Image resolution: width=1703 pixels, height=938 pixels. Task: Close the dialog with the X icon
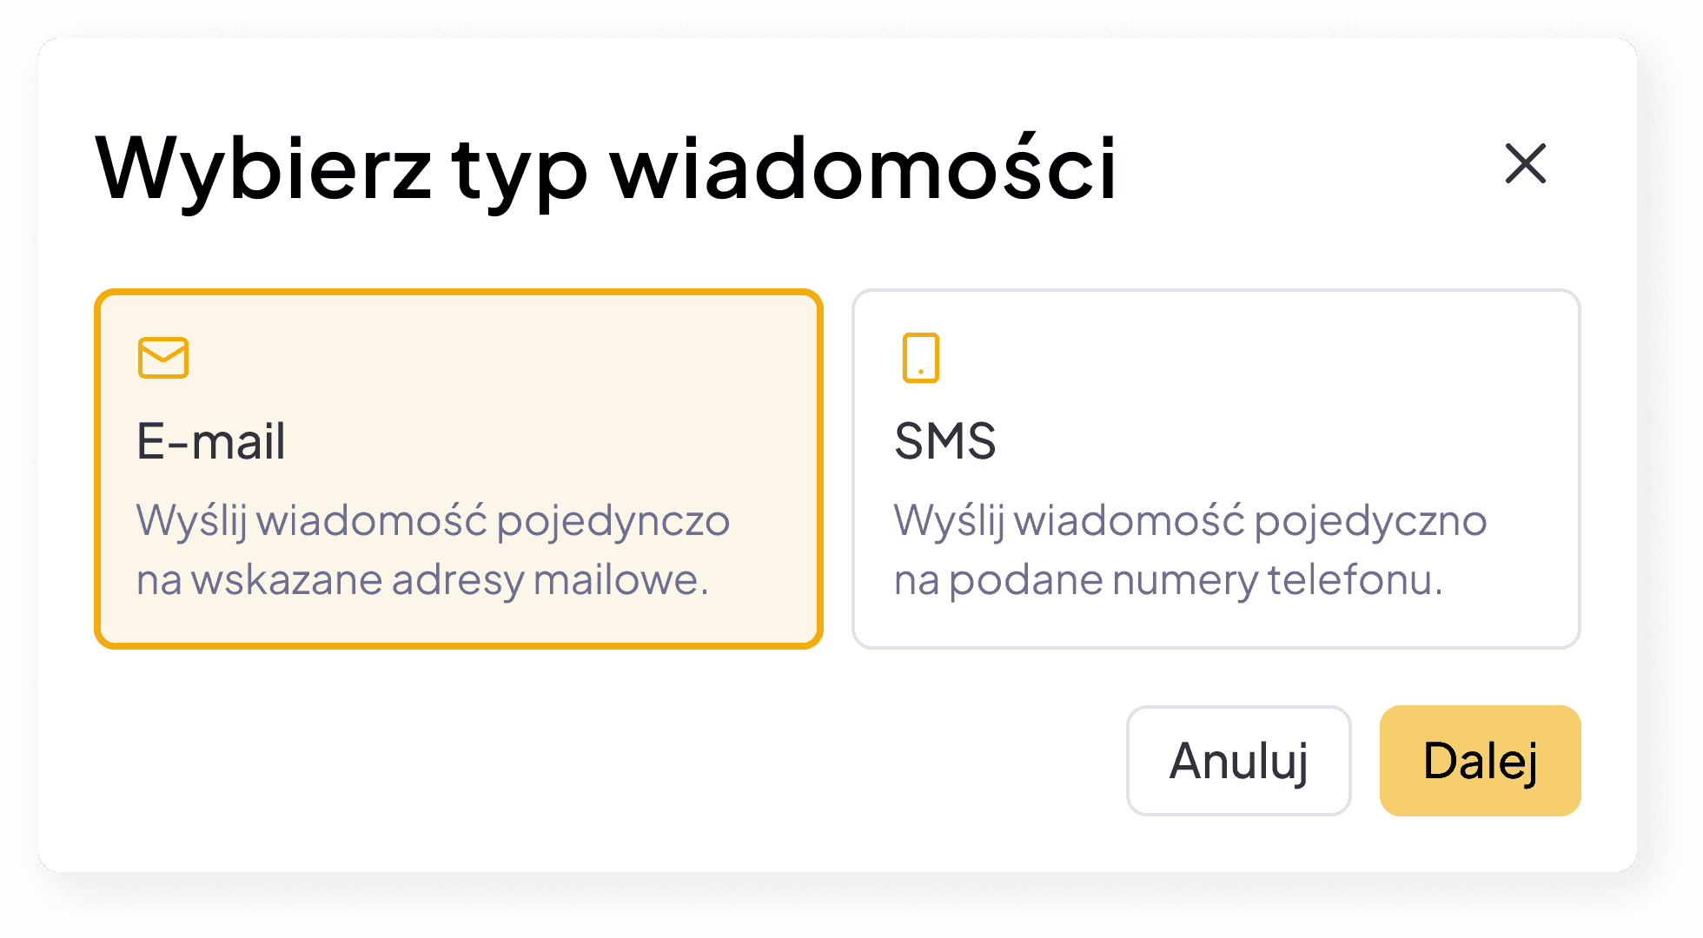click(x=1526, y=164)
